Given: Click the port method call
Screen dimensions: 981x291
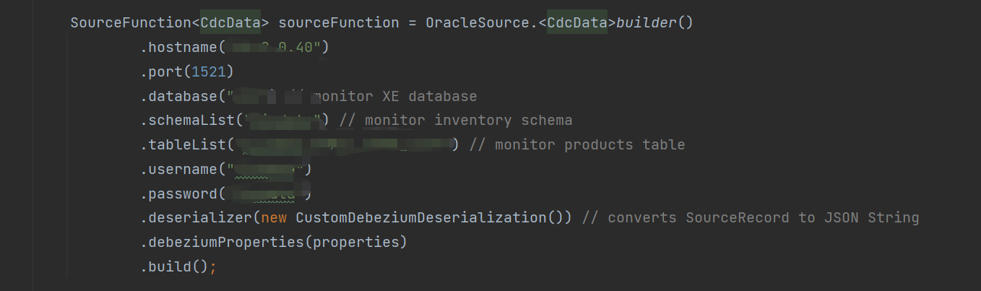Looking at the screenshot, I should pos(166,71).
